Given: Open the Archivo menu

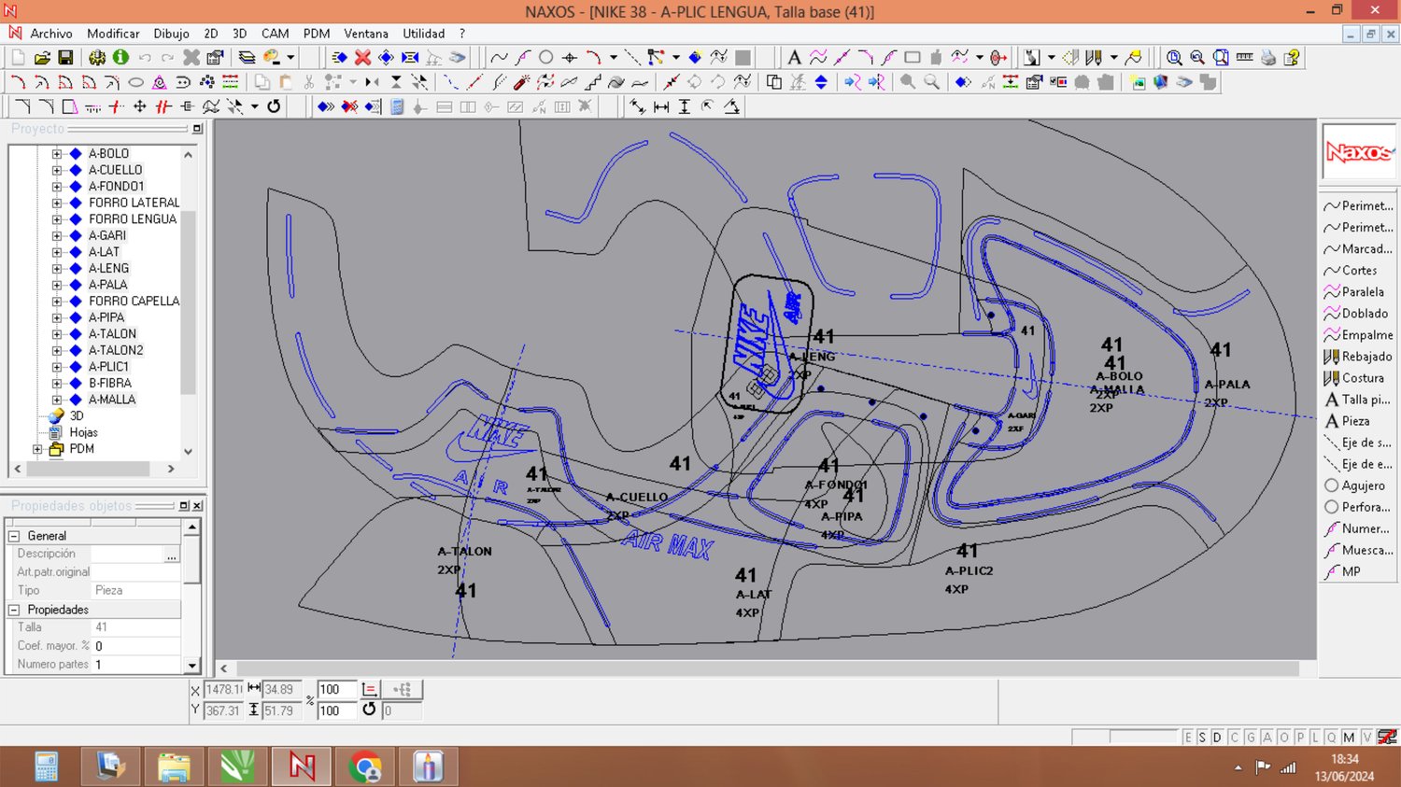Looking at the screenshot, I should (50, 34).
